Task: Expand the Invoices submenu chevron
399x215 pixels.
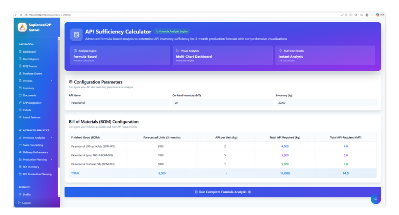Action: 51,81
